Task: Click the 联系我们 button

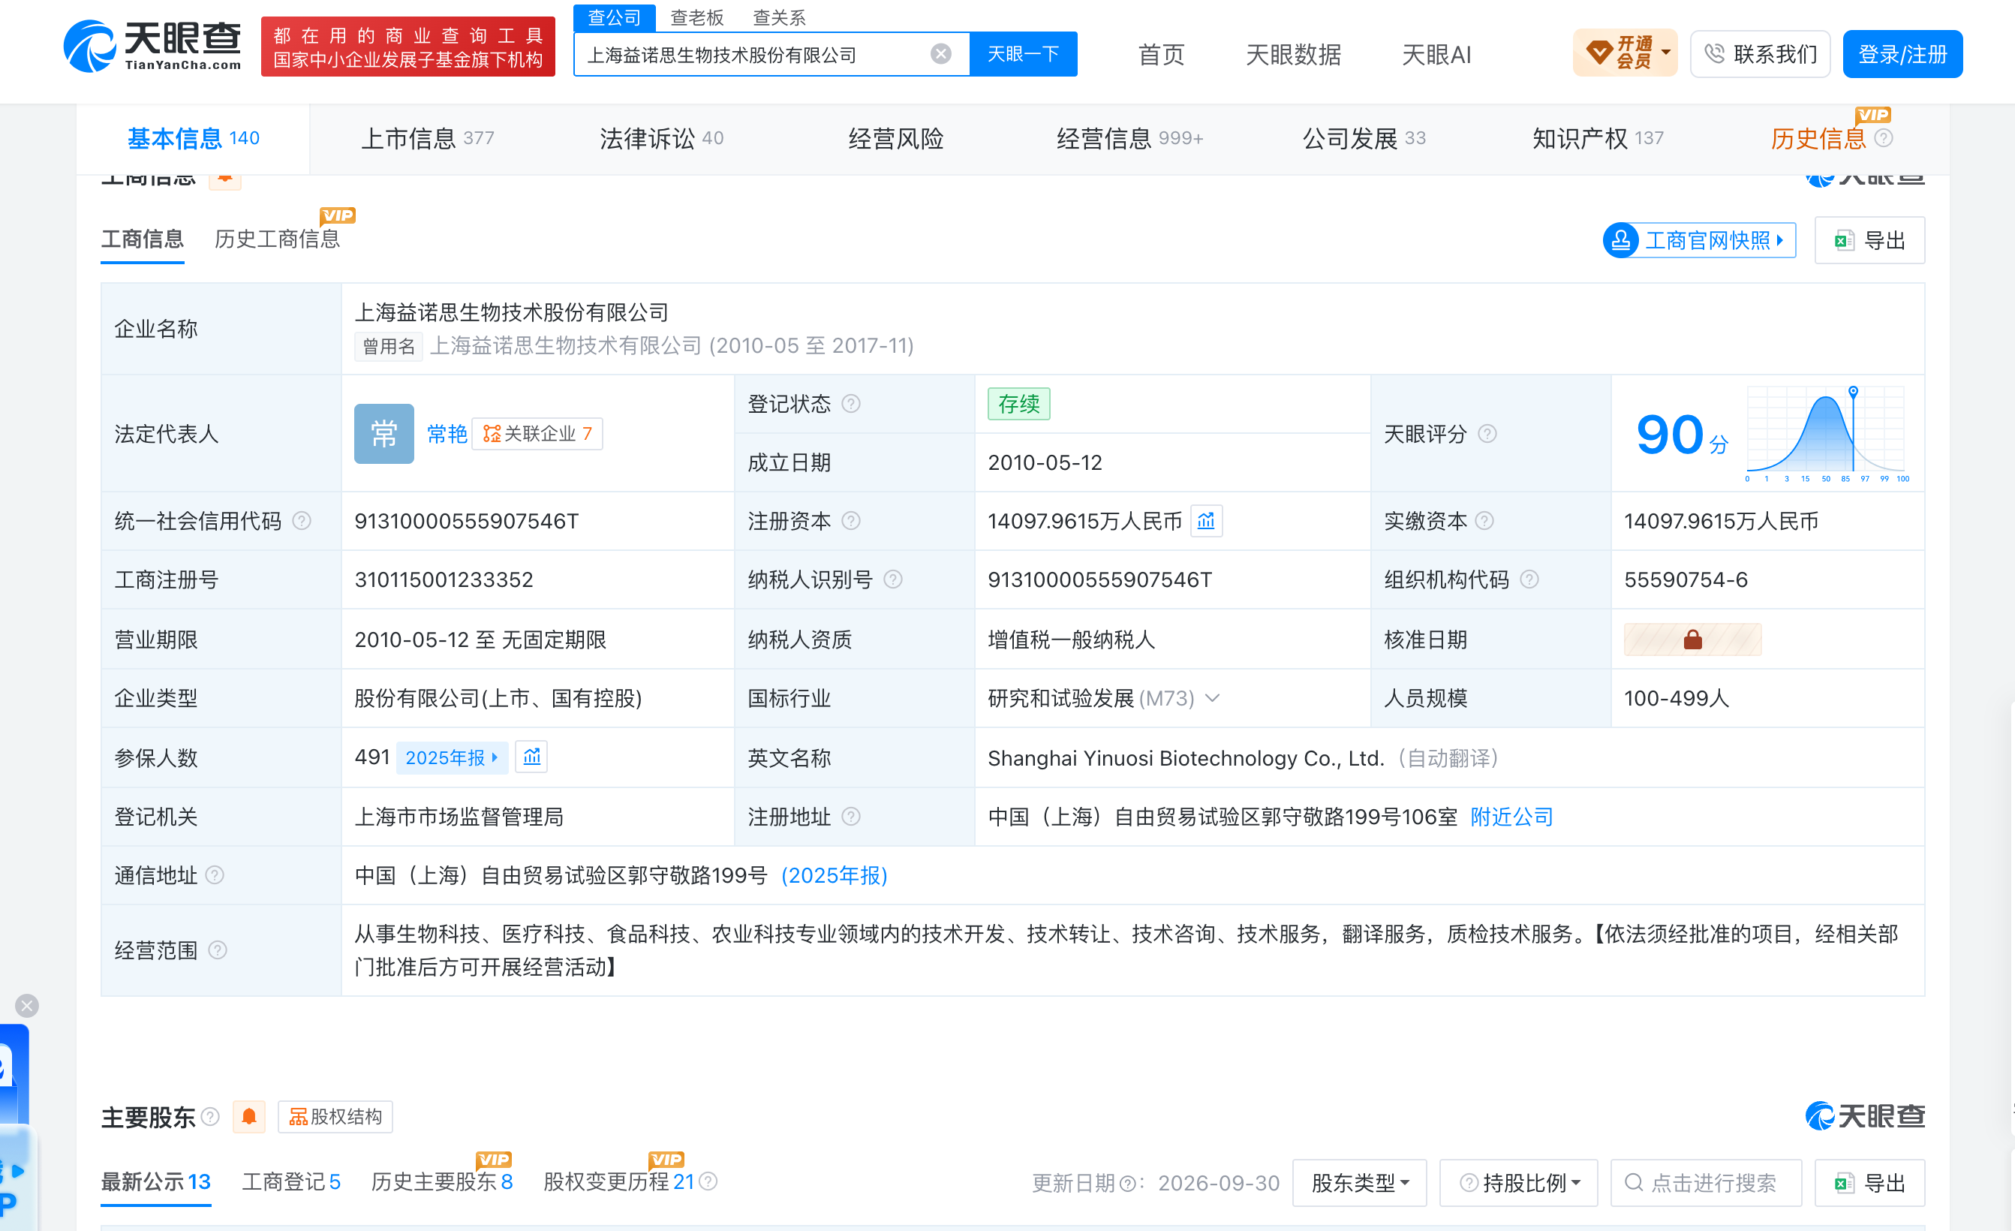Action: (1760, 54)
